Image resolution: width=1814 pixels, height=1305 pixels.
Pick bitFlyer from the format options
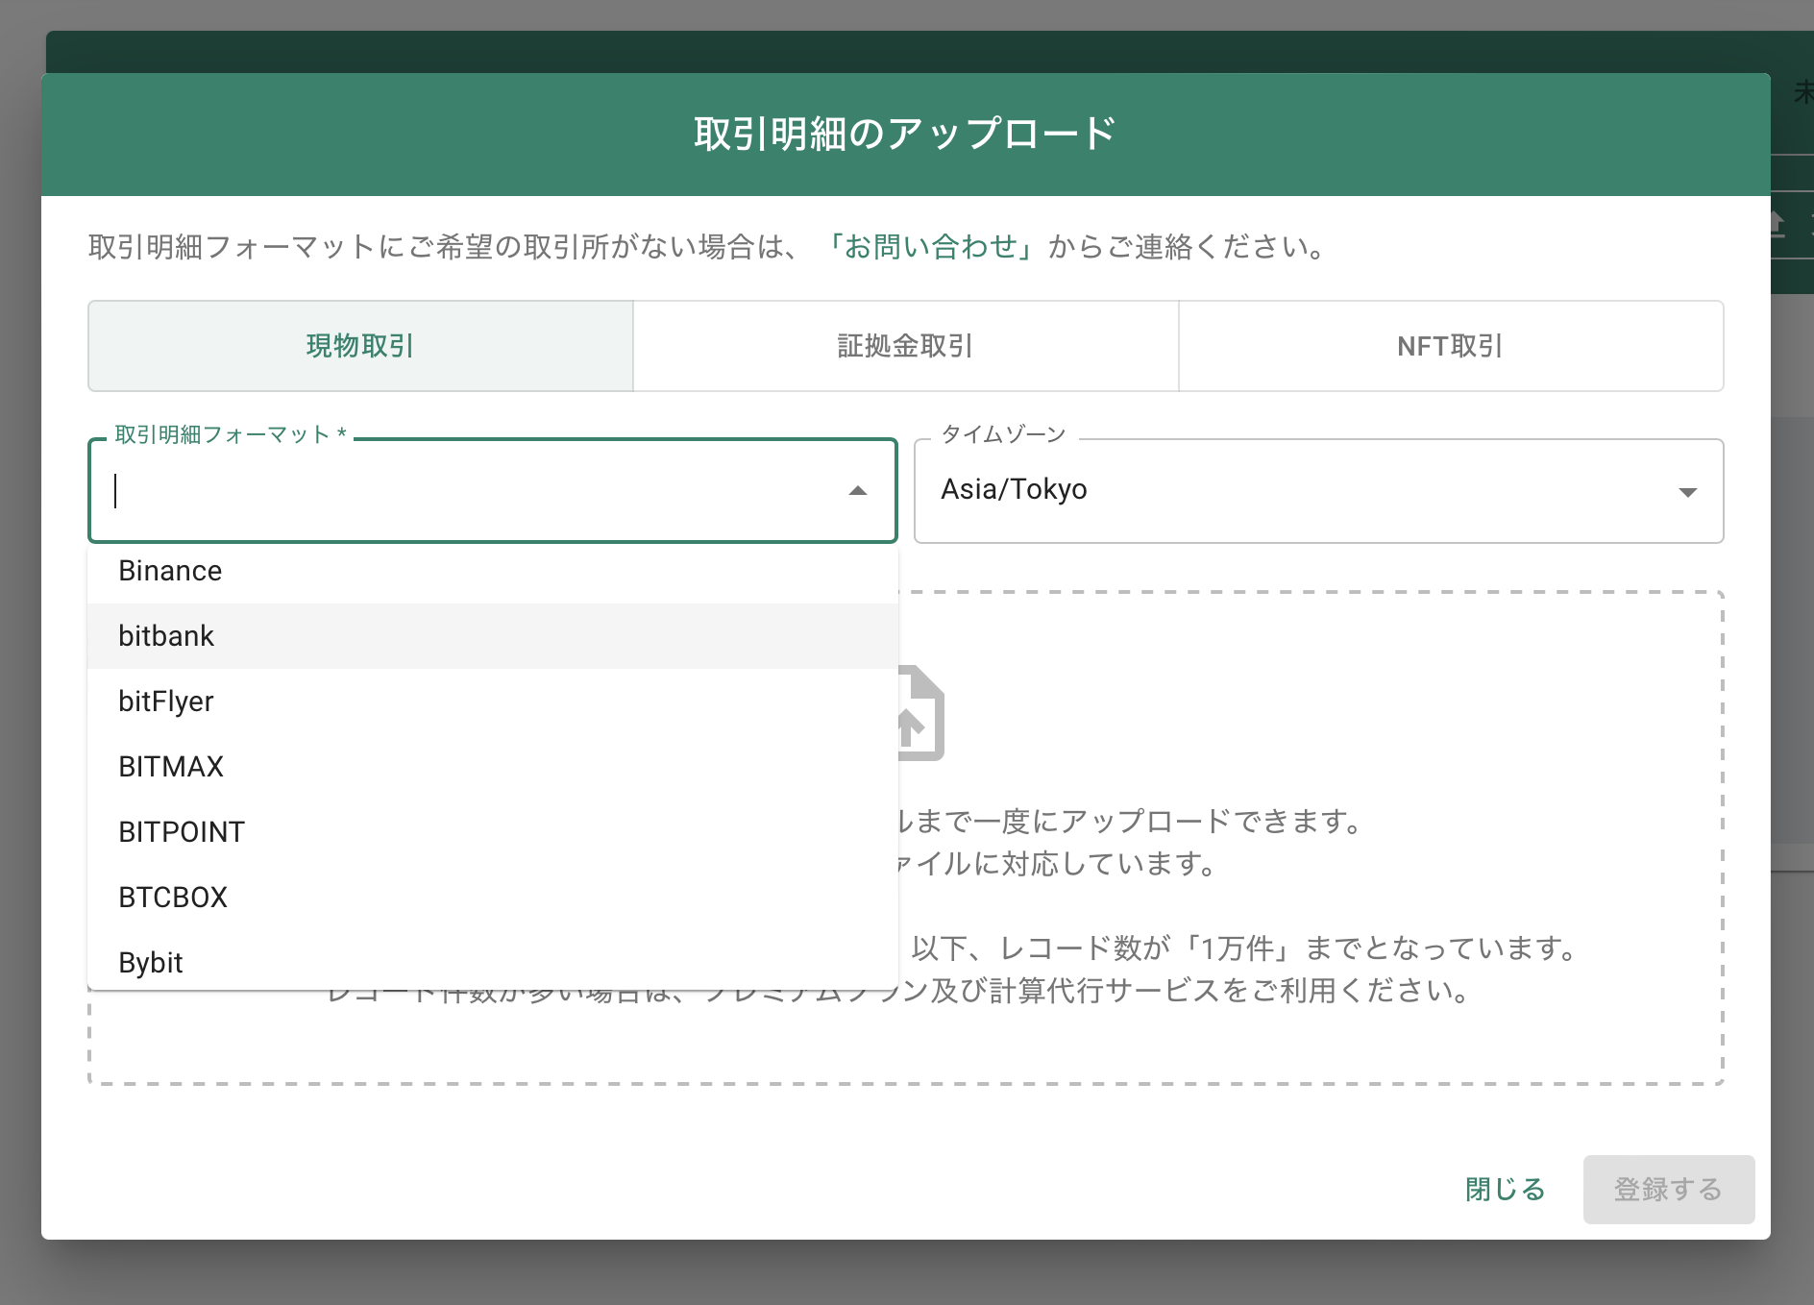[x=492, y=702]
